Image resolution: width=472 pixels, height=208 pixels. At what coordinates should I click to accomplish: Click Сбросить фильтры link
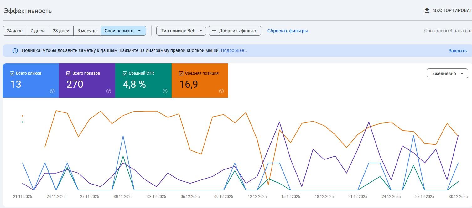pyautogui.click(x=288, y=31)
